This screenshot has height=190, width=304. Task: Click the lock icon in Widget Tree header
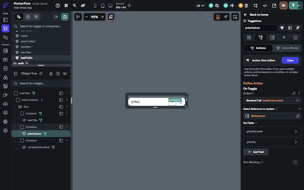click(x=51, y=74)
